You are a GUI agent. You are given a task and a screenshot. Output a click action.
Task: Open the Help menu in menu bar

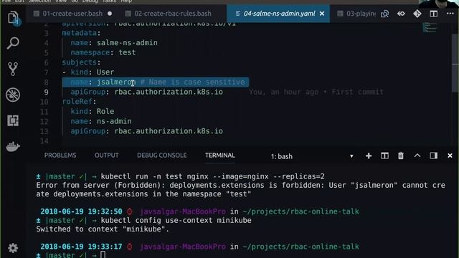126,1
